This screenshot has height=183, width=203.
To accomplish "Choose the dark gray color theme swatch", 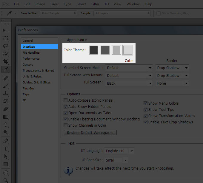I will (105, 50).
